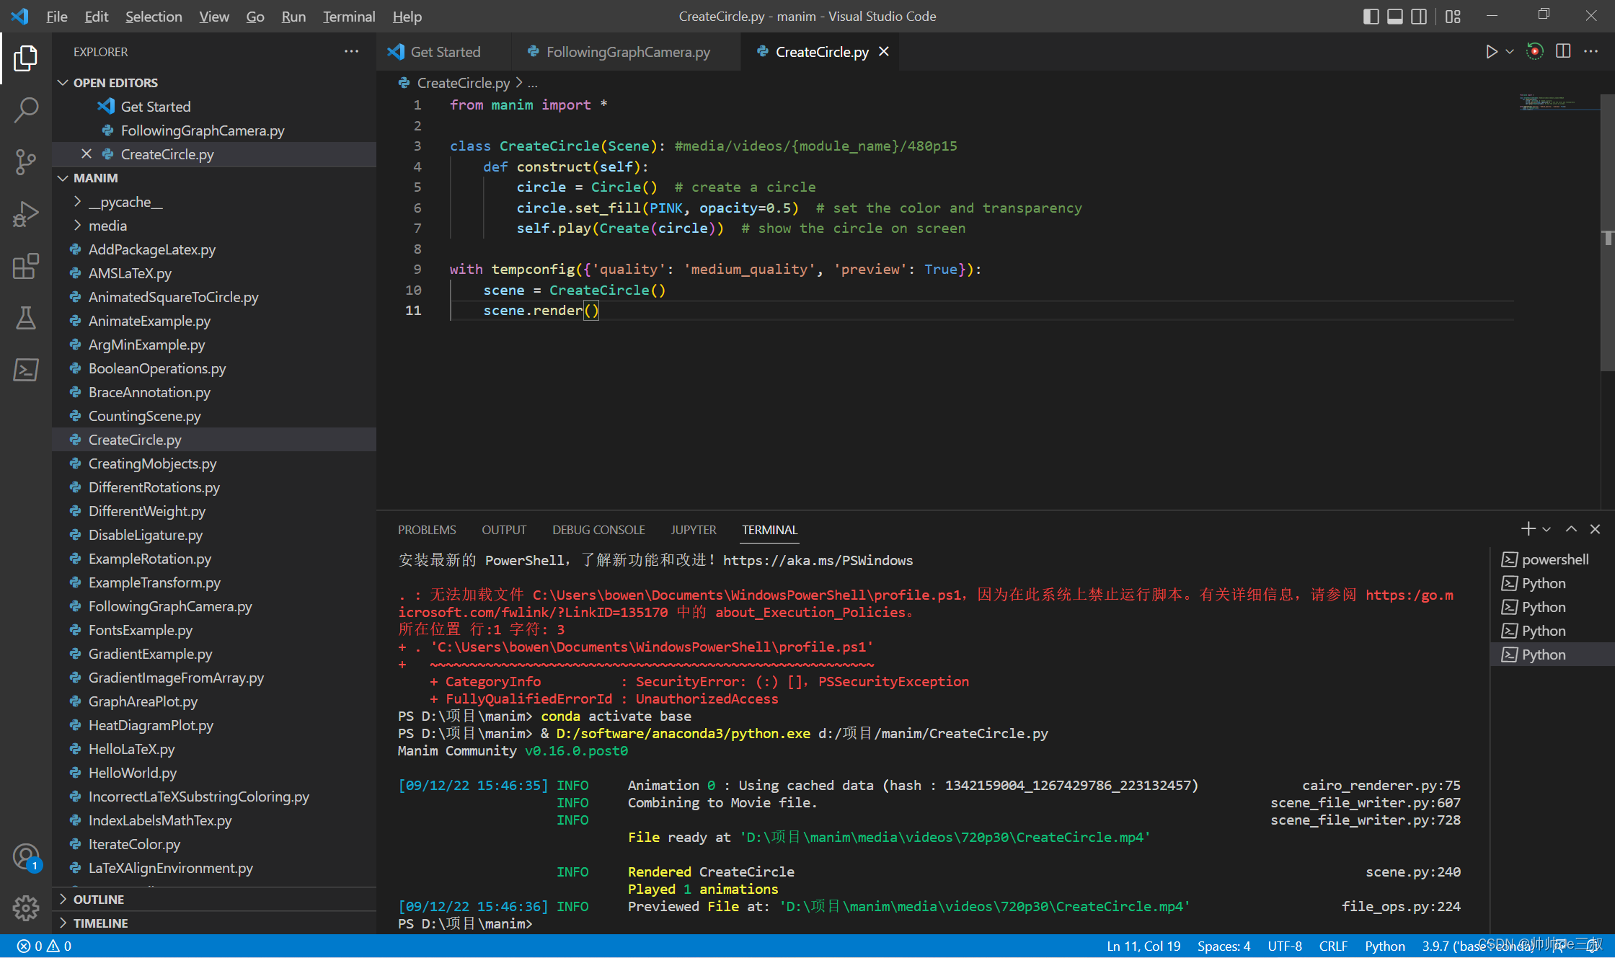Collapse the MANIM folder section
1615x958 pixels.
(x=63, y=178)
